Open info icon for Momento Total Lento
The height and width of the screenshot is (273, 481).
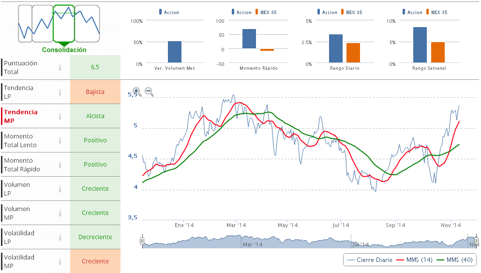click(60, 140)
